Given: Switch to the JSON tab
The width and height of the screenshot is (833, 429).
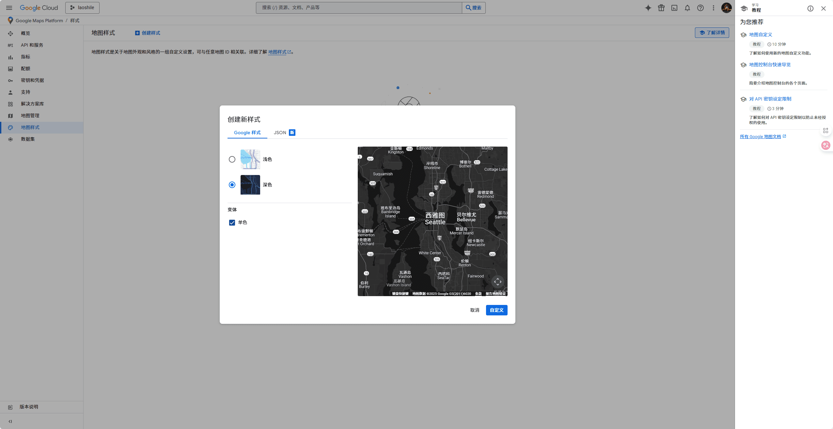Looking at the screenshot, I should pyautogui.click(x=284, y=133).
